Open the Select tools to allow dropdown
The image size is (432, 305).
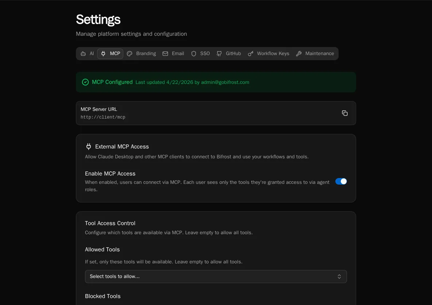(216, 277)
